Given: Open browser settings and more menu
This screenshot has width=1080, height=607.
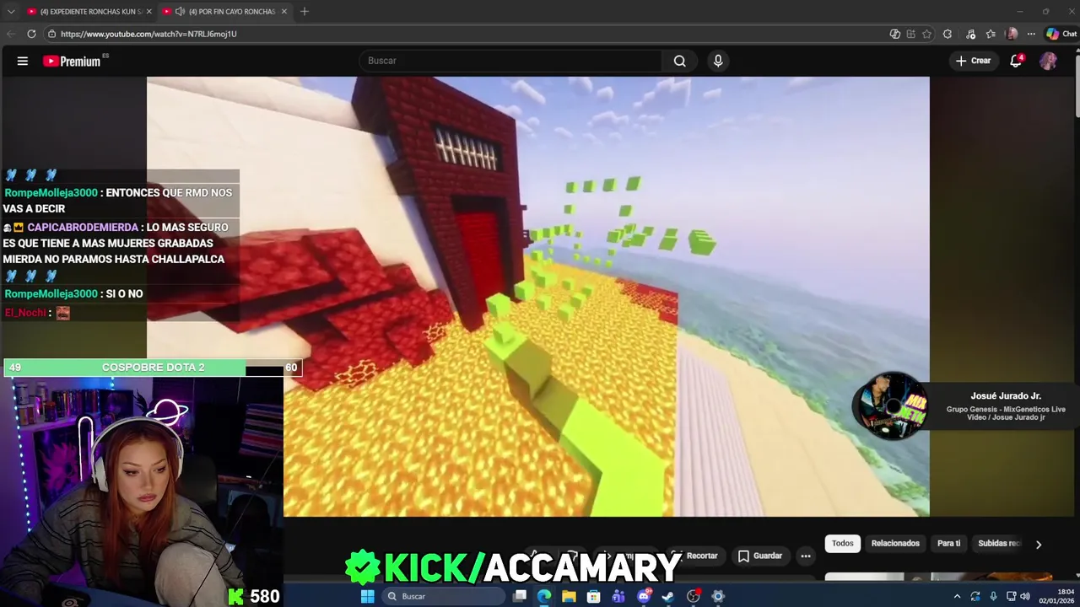Looking at the screenshot, I should coord(1031,34).
